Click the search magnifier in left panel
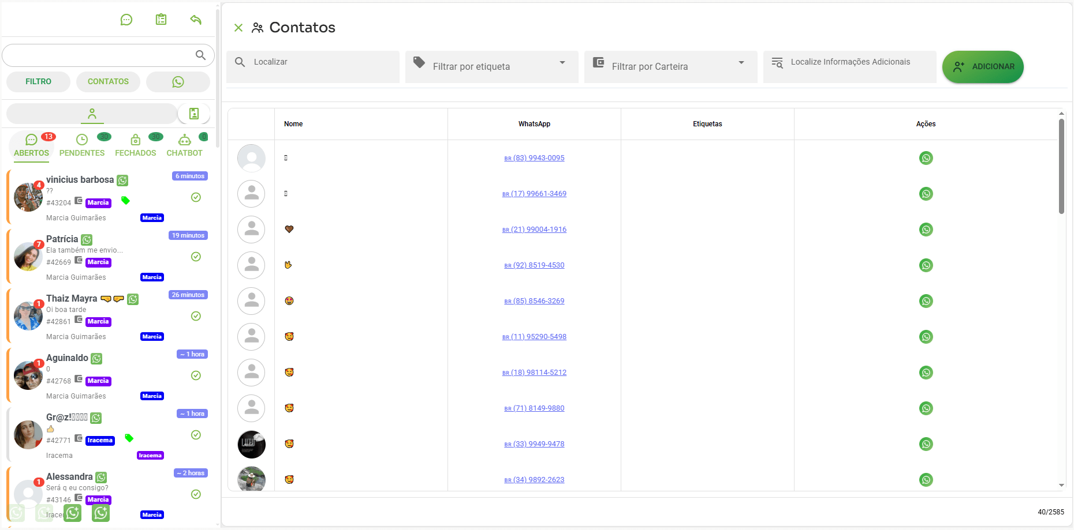 [200, 55]
